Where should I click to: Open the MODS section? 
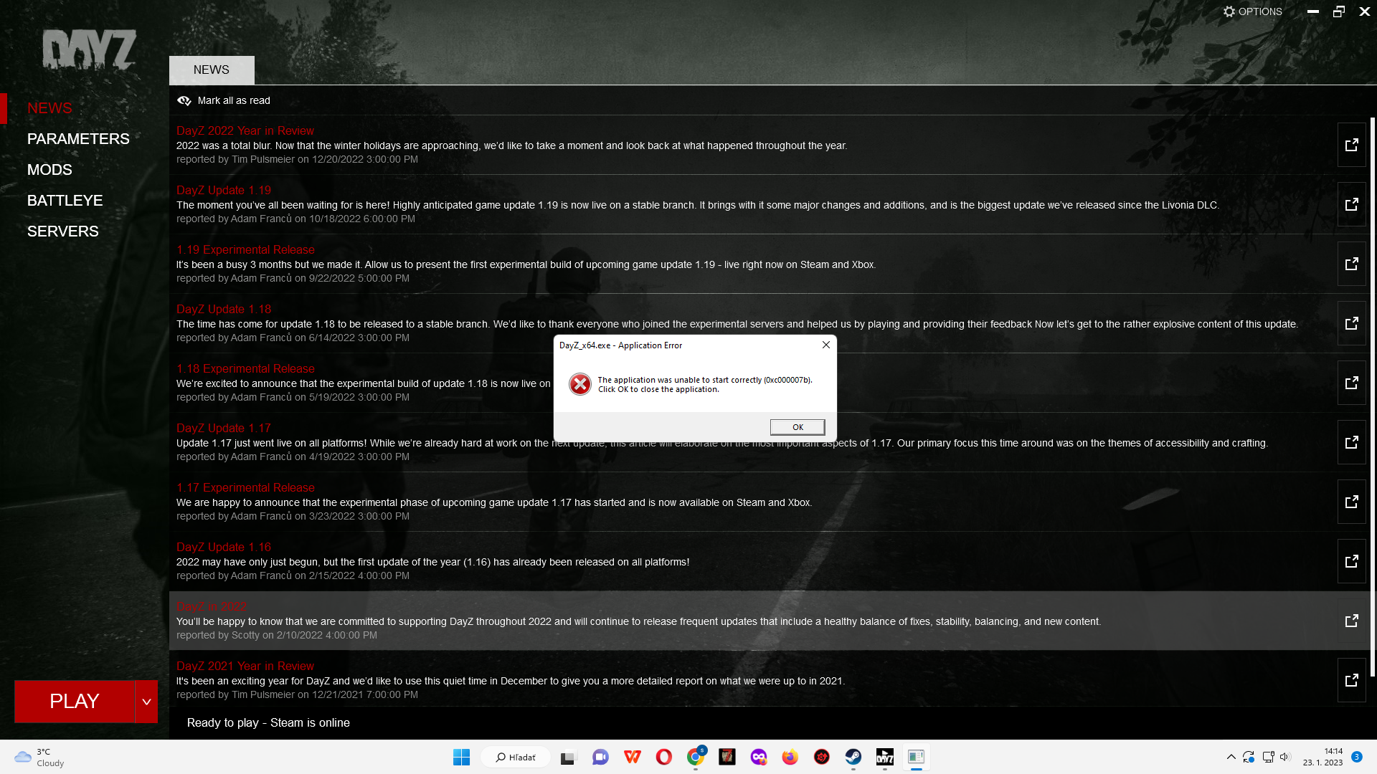[x=49, y=170]
